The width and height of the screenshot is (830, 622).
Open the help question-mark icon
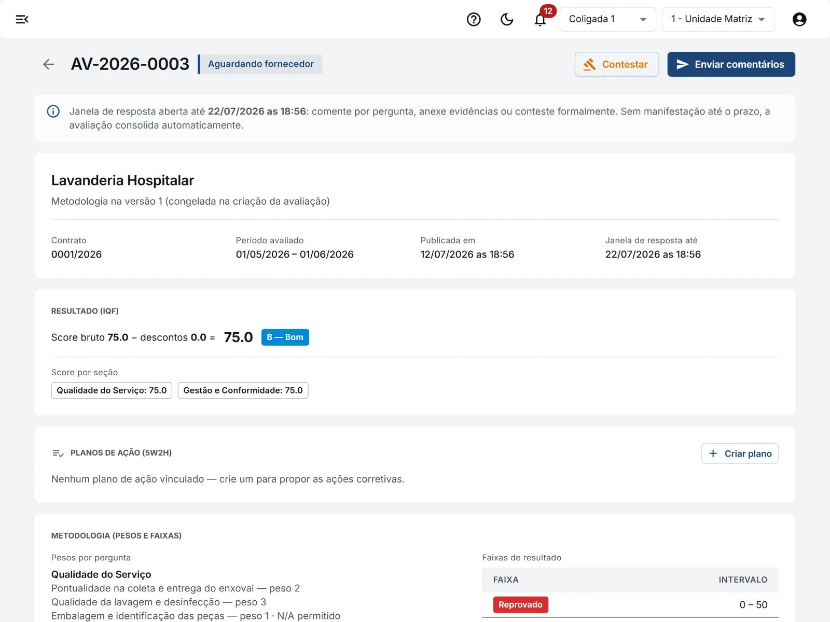[x=474, y=19]
